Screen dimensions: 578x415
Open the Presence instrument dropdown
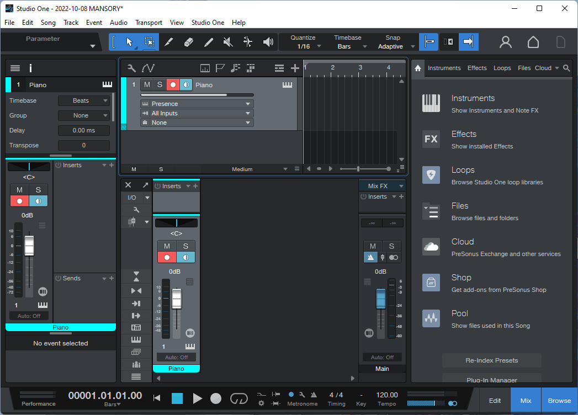(x=196, y=103)
